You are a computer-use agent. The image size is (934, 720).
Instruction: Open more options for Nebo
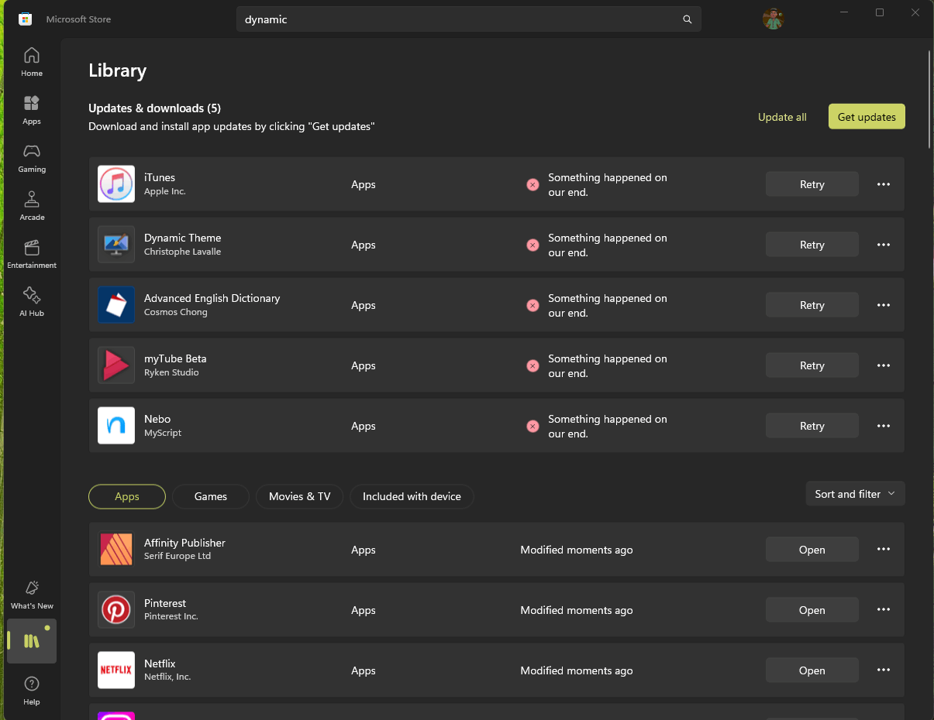click(884, 426)
